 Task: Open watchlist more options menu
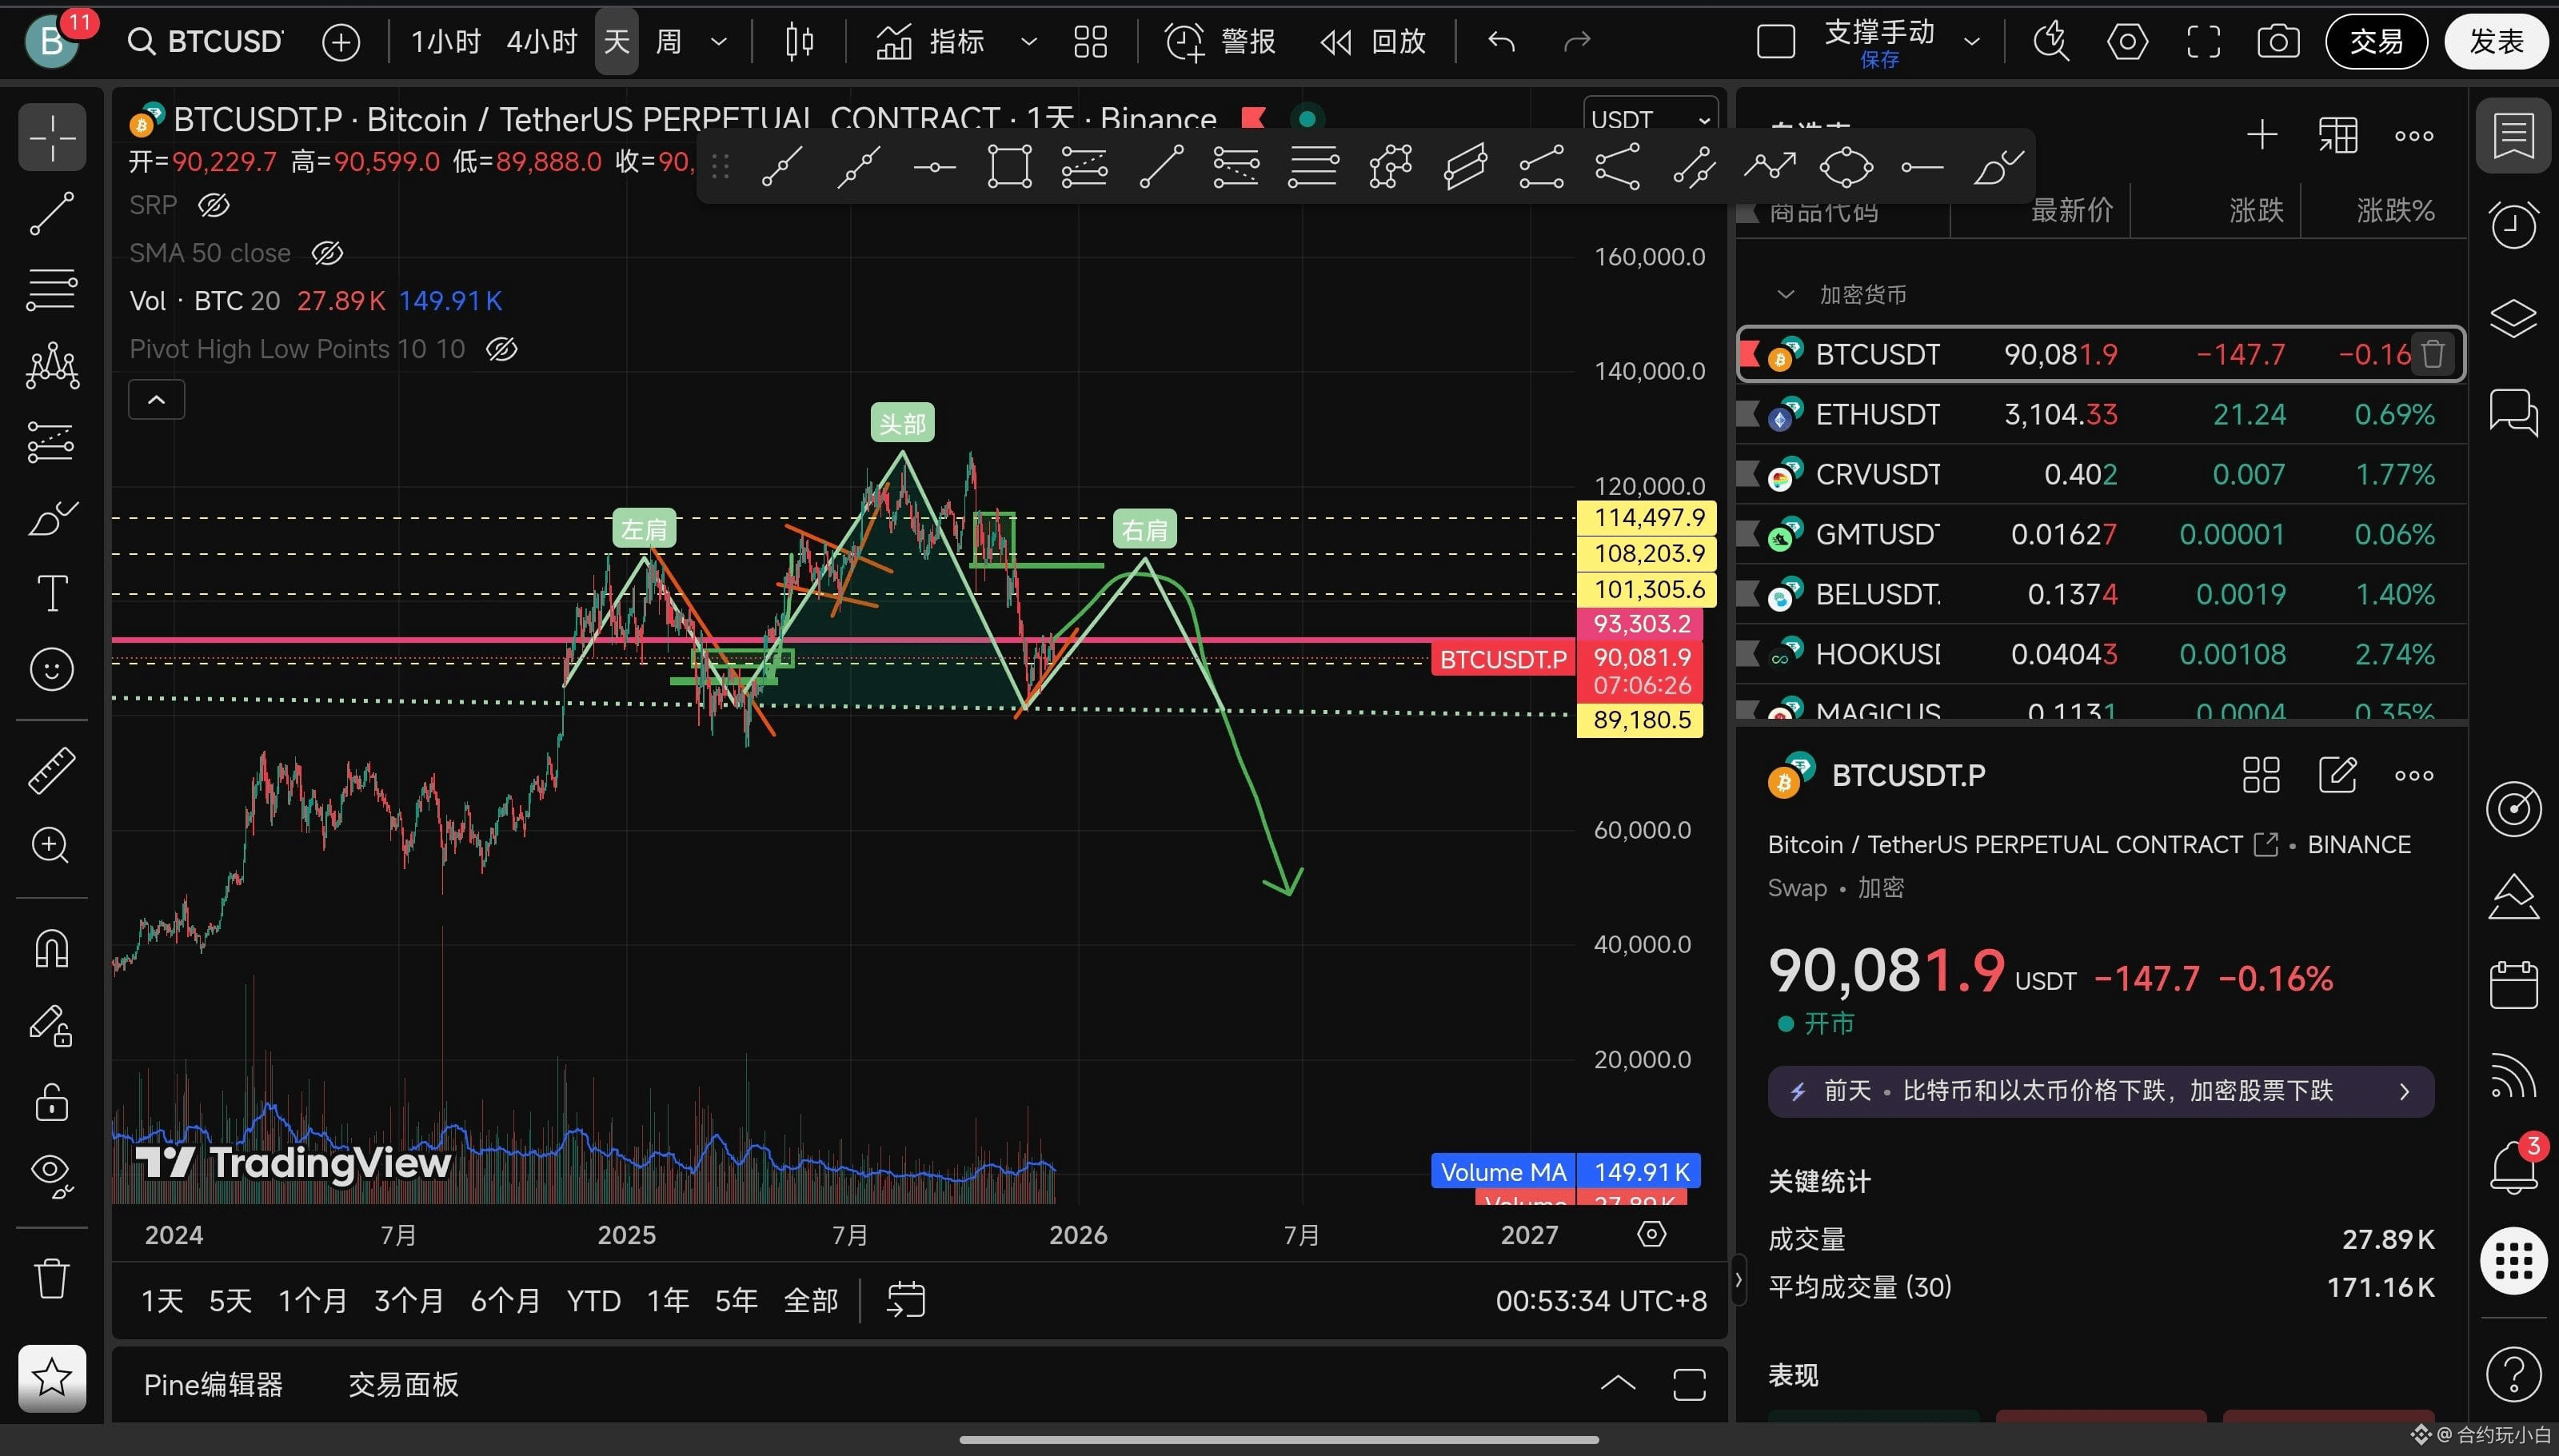click(x=2414, y=135)
